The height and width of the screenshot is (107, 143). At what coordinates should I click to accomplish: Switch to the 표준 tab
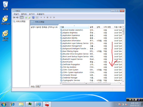point(38,86)
